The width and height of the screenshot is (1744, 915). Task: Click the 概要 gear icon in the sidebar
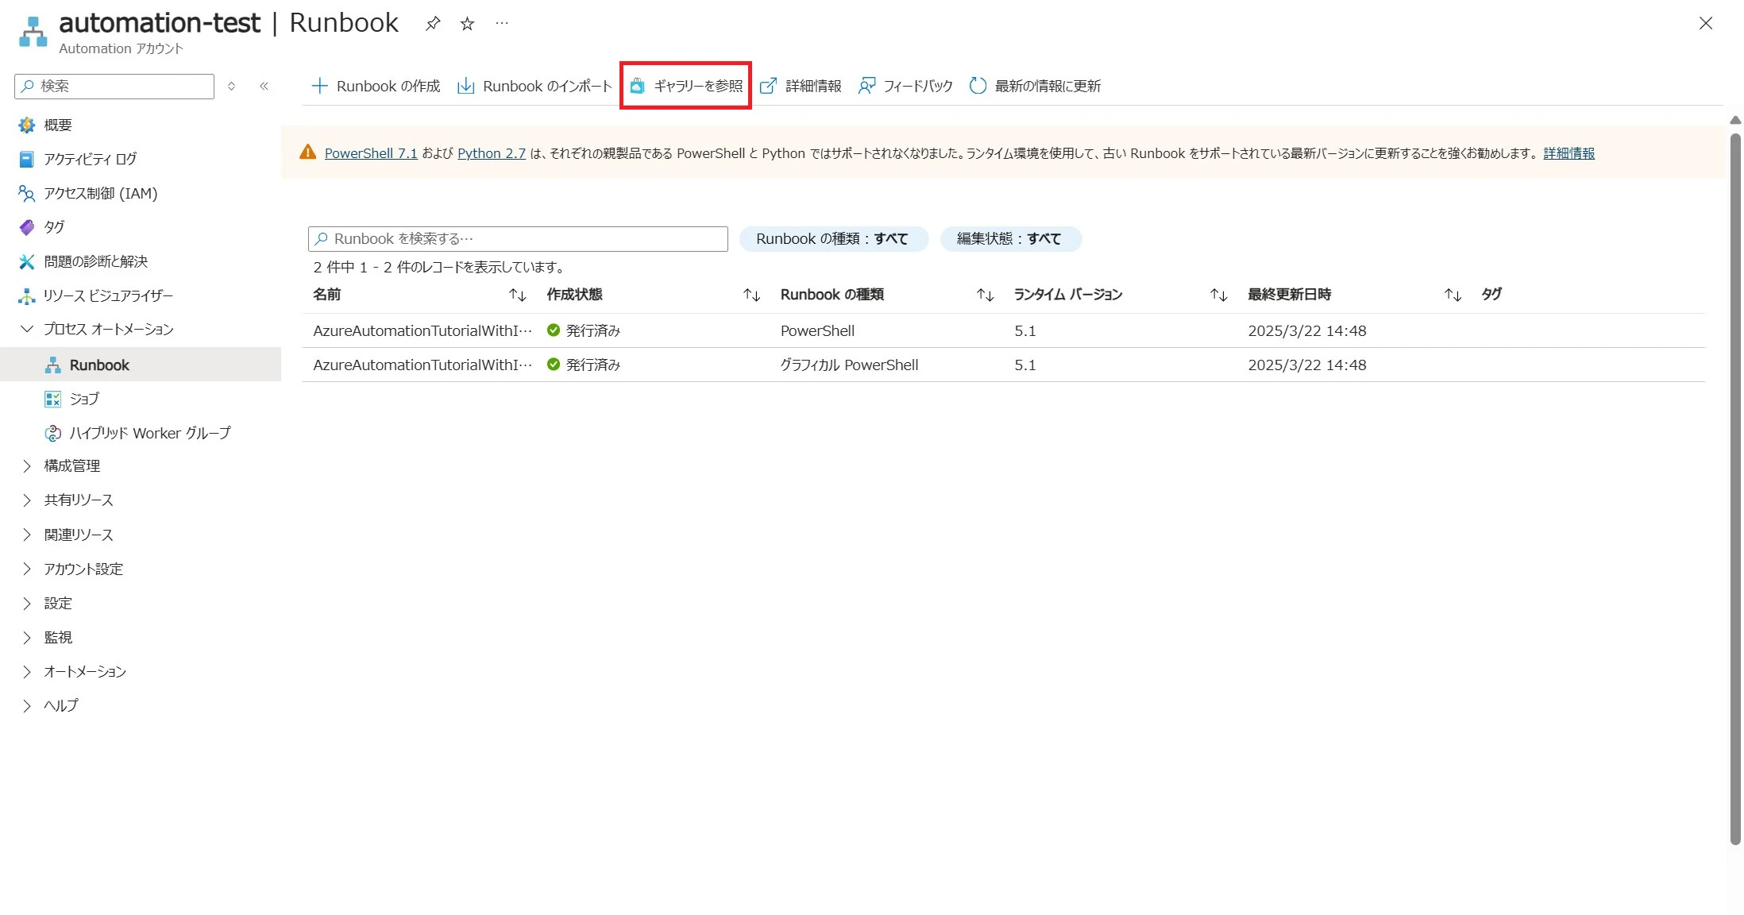tap(27, 125)
